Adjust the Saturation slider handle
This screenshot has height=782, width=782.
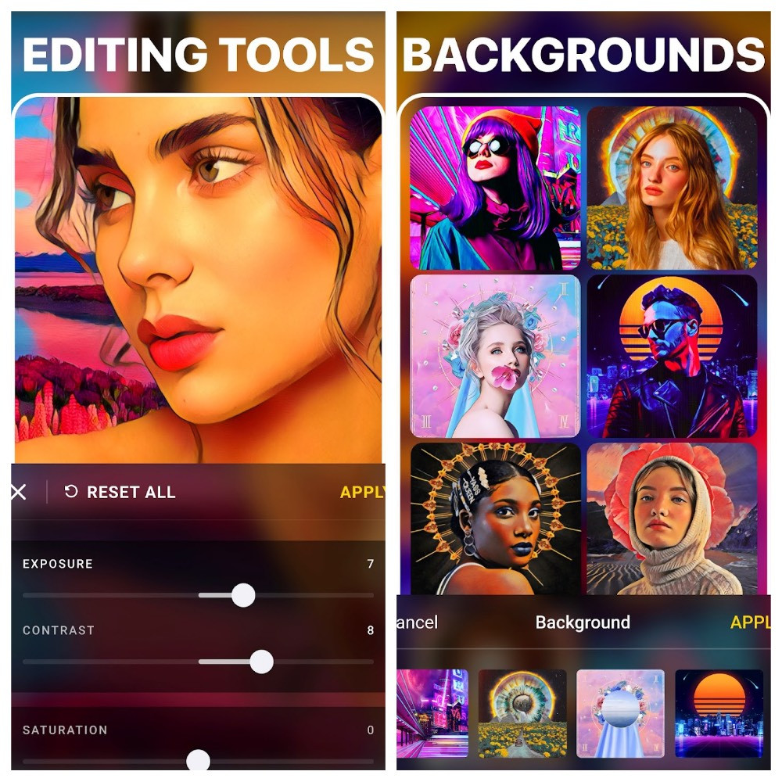(x=198, y=760)
